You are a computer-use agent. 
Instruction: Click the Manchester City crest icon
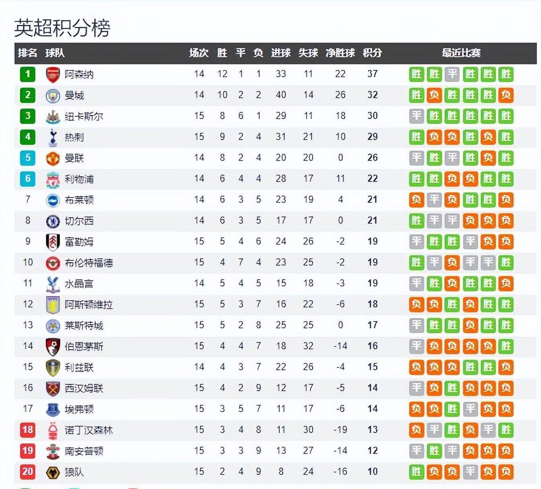pos(53,96)
